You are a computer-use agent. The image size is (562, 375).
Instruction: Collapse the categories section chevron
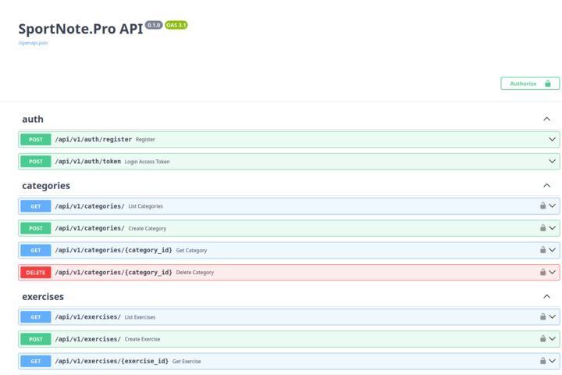[546, 185]
